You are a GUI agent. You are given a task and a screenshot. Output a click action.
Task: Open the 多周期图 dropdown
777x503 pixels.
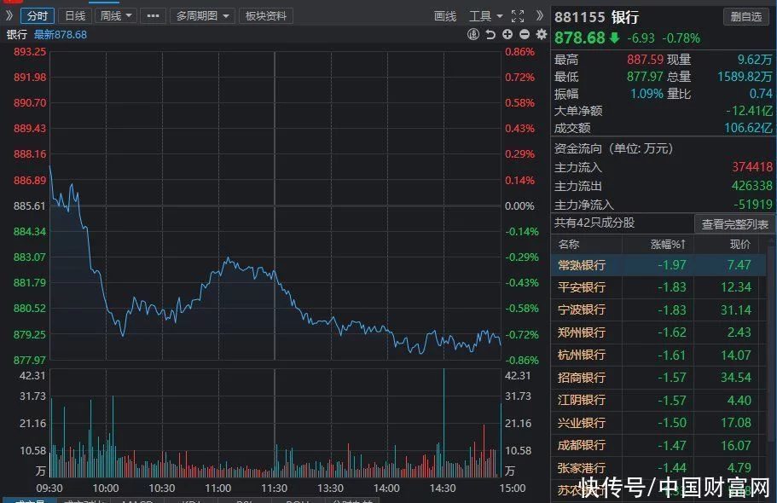click(203, 16)
